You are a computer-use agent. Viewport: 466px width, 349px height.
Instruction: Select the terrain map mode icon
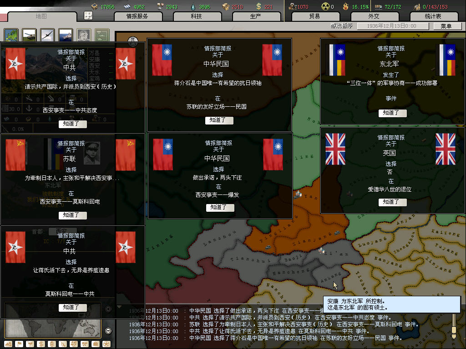[x=8, y=344]
